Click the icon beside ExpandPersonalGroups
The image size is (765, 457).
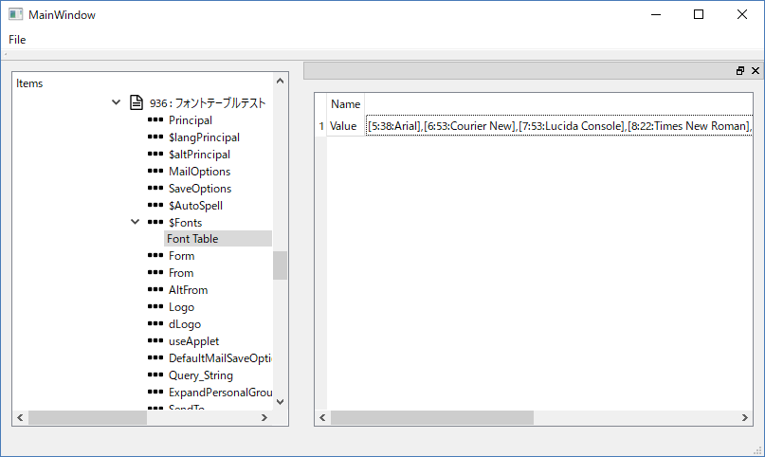[x=155, y=393]
